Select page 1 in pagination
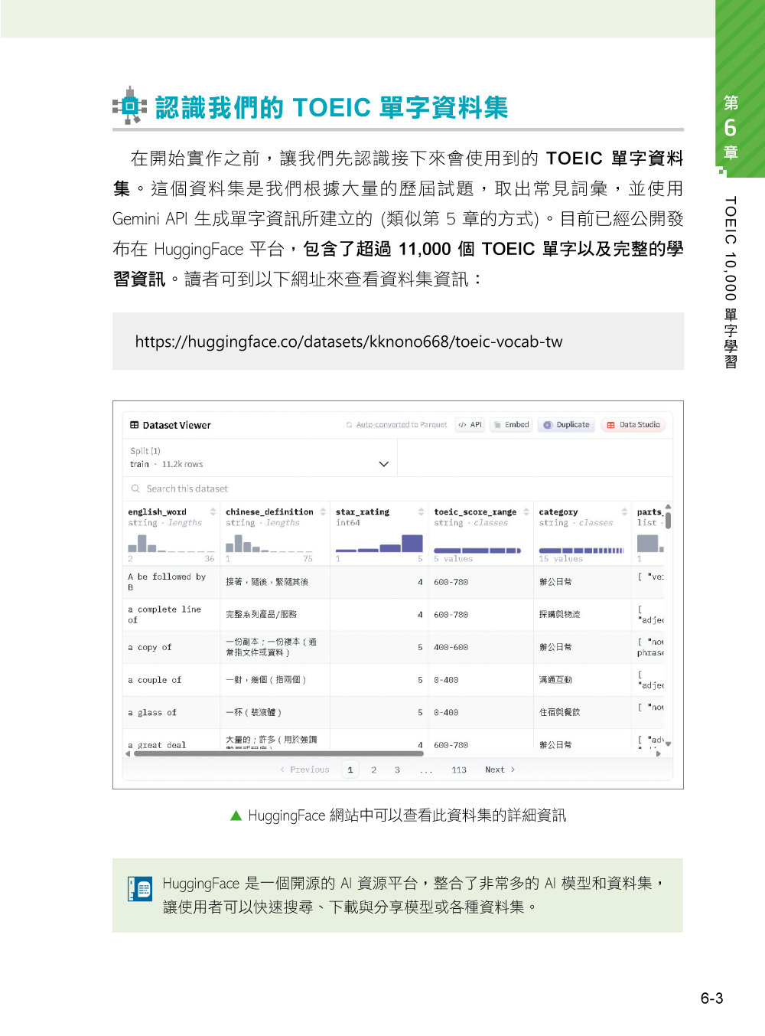The width and height of the screenshot is (765, 1036). [350, 770]
